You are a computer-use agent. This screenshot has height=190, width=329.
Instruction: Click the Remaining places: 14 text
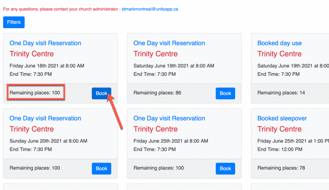click(x=281, y=93)
